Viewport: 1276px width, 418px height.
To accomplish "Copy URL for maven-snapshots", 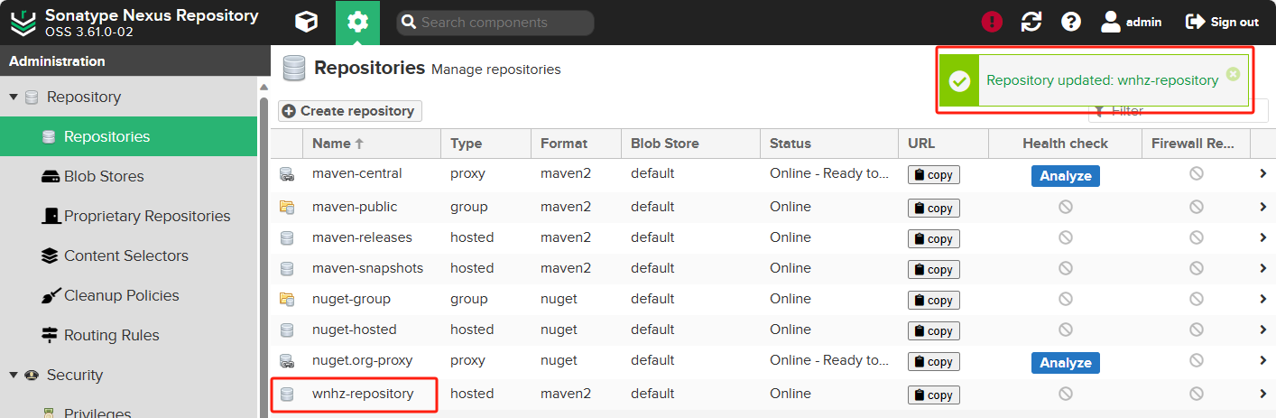I will [934, 269].
